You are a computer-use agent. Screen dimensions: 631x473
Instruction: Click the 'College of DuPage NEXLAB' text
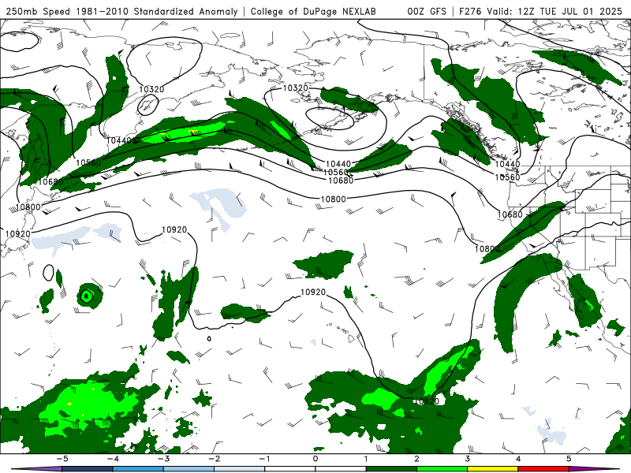[x=313, y=11]
